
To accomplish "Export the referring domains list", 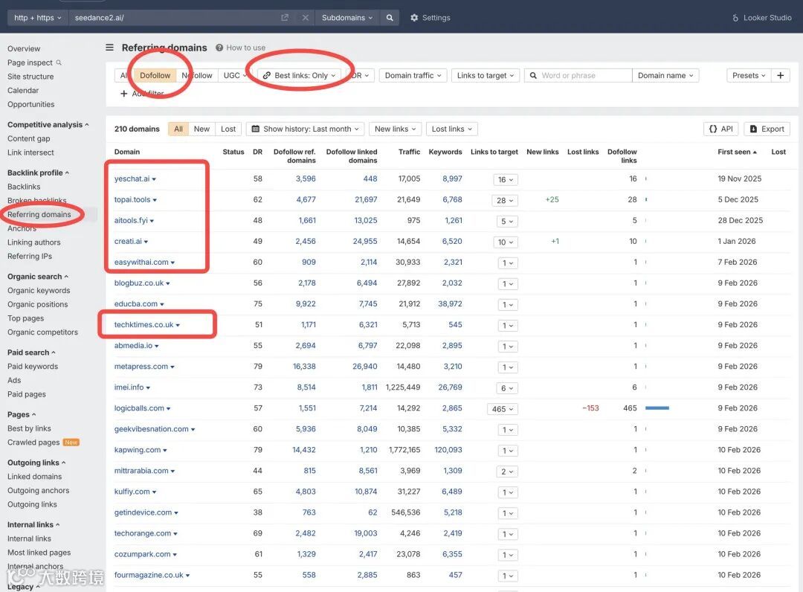I will point(767,129).
